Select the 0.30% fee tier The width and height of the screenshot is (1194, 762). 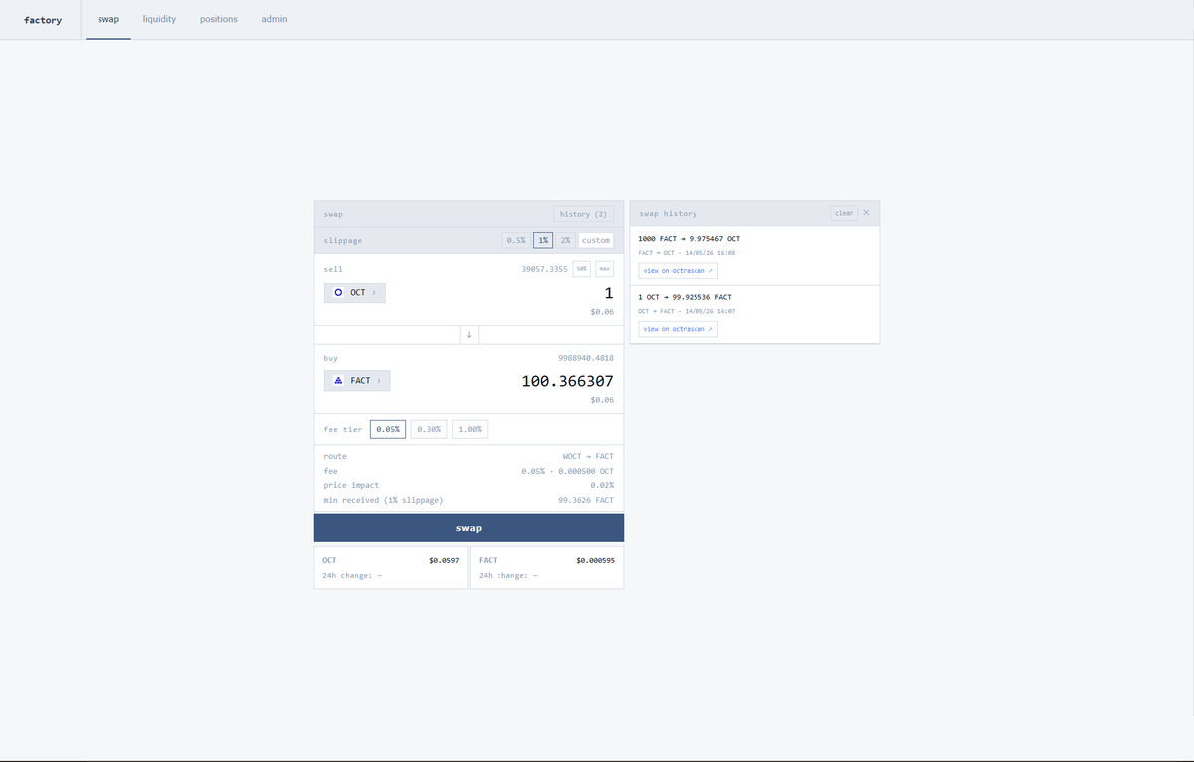[x=429, y=429]
